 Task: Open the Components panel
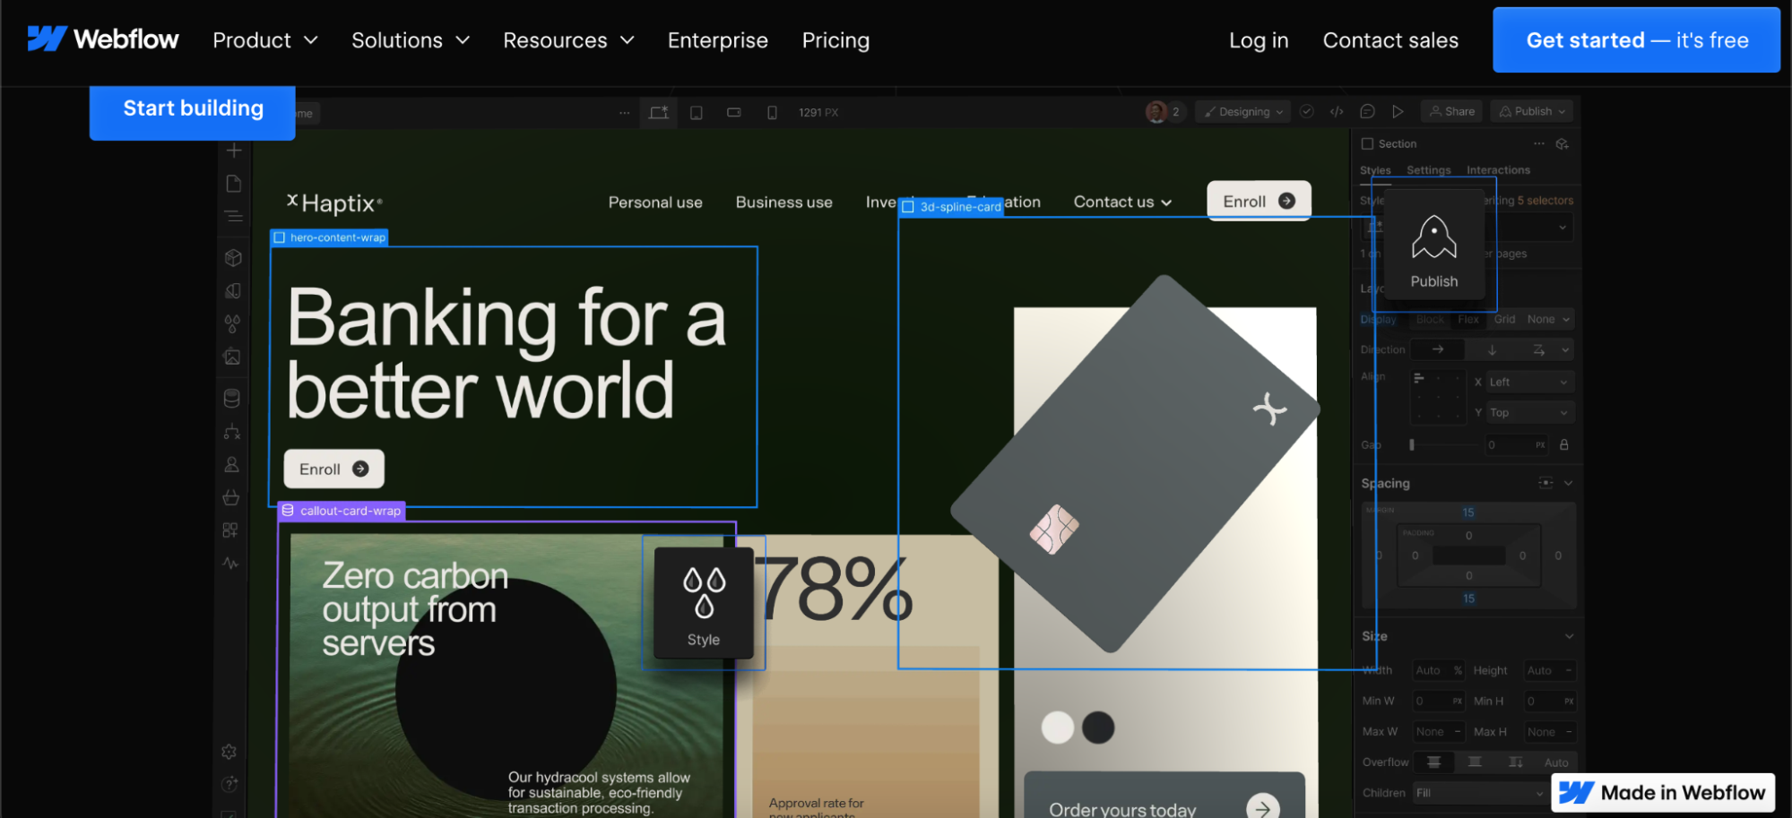232,258
